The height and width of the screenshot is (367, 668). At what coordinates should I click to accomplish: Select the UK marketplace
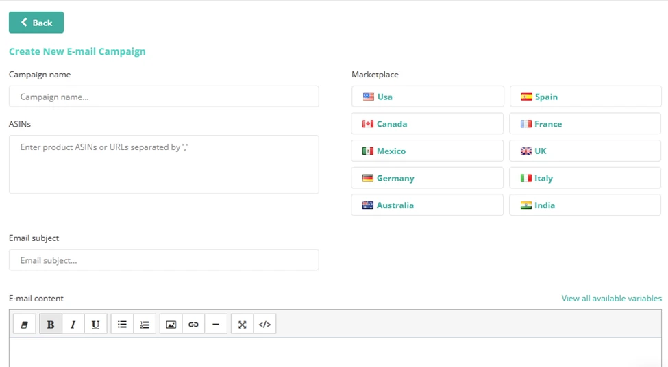[585, 151]
